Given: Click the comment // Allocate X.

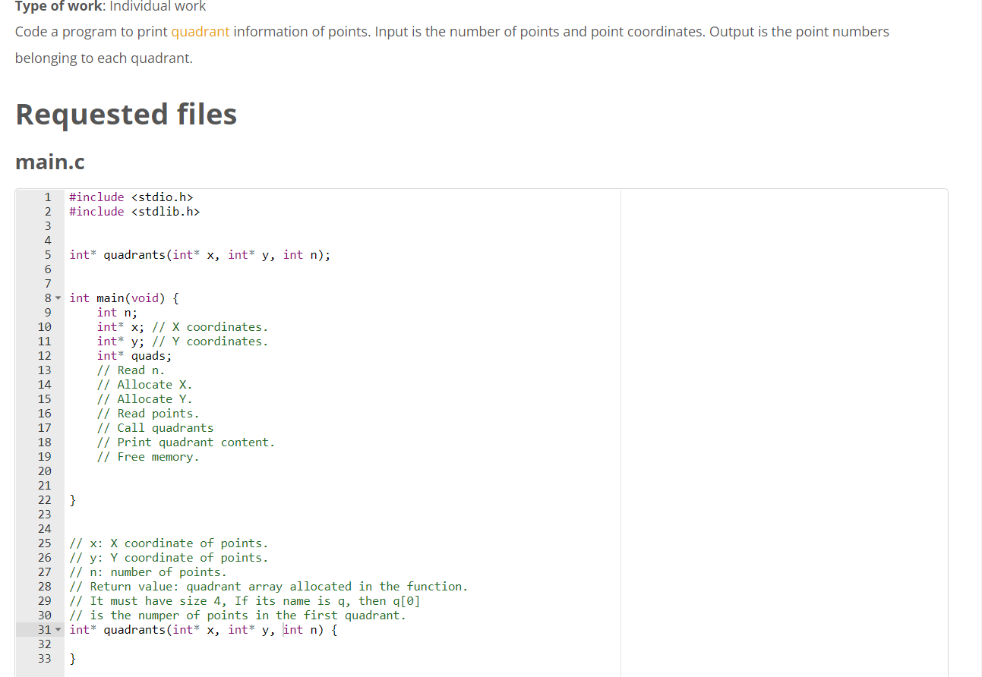Looking at the screenshot, I should pos(143,384).
